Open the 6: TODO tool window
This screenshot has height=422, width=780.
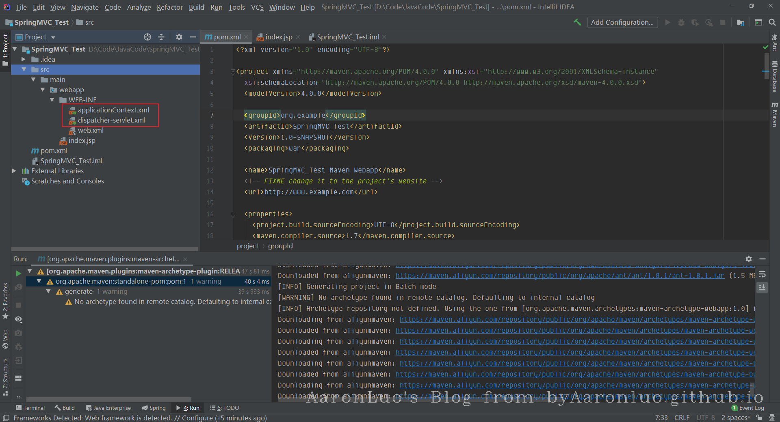click(x=225, y=408)
